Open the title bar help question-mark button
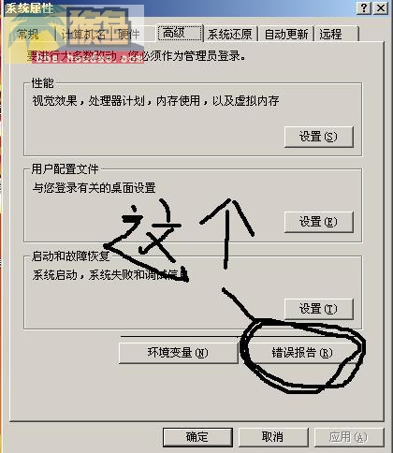 point(364,7)
